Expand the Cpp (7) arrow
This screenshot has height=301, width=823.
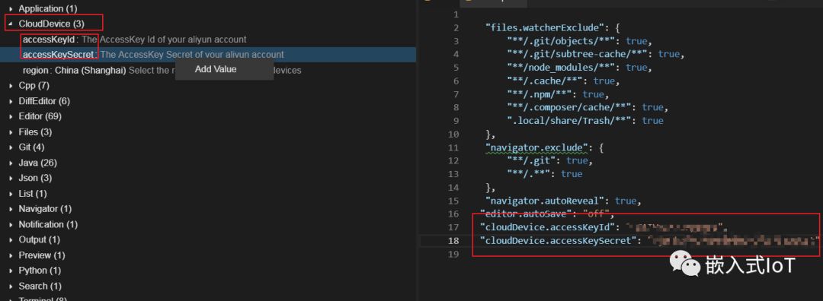pos(11,86)
